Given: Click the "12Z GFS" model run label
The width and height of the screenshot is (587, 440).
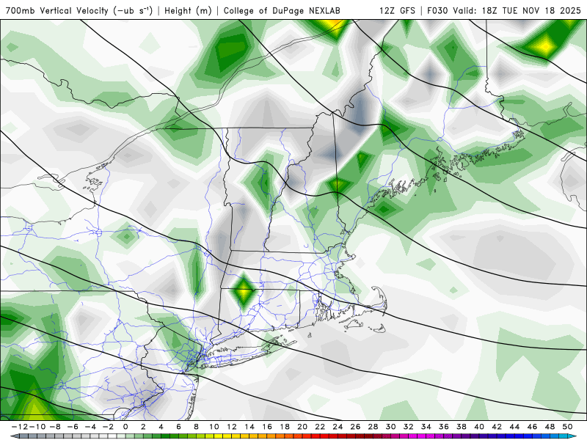Looking at the screenshot, I should [397, 10].
